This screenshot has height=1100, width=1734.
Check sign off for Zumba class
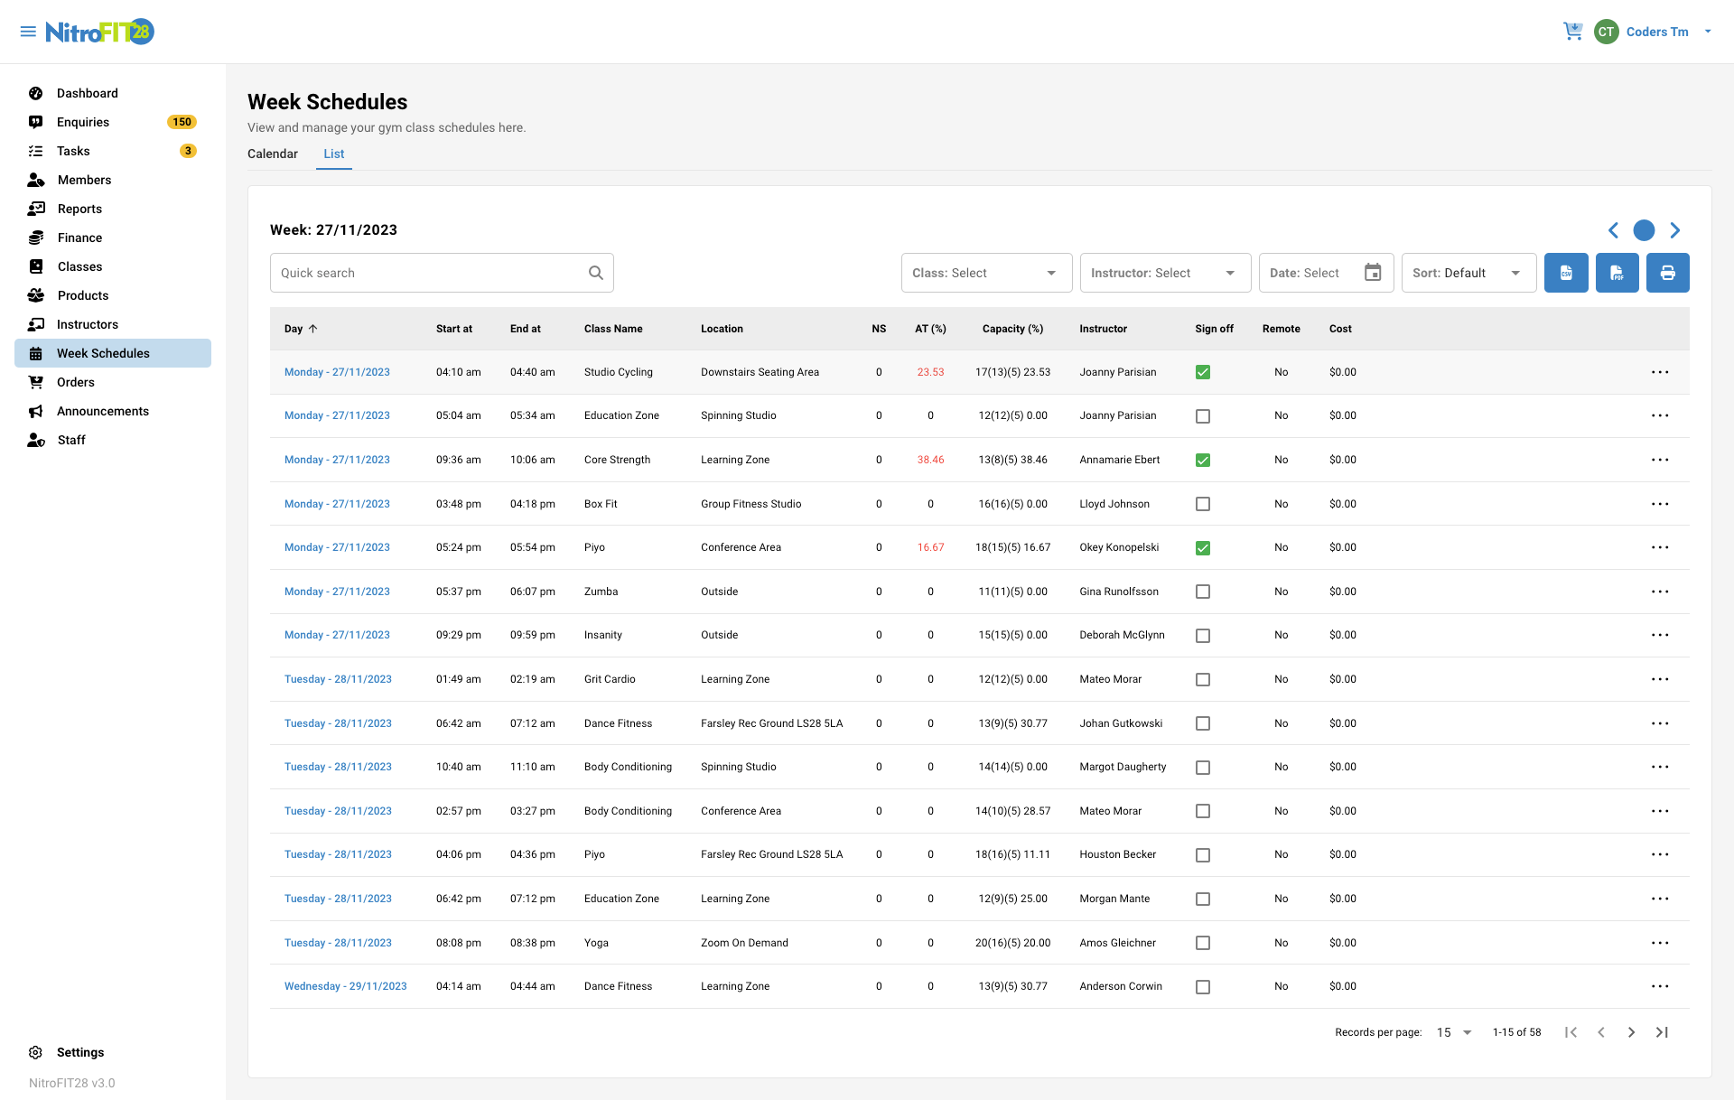tap(1202, 592)
